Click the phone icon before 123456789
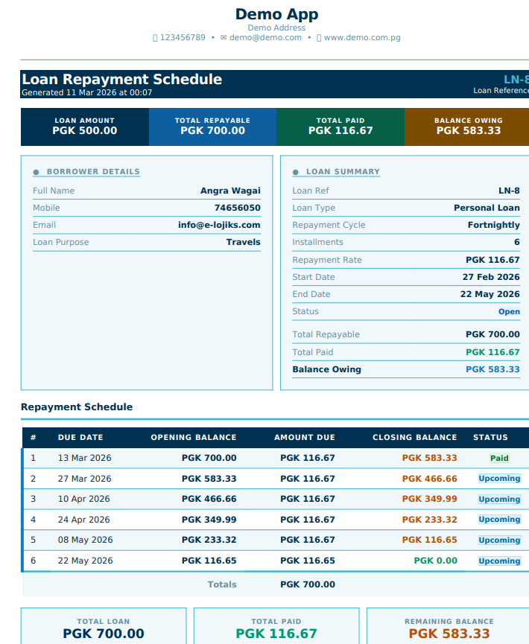Image resolution: width=529 pixels, height=644 pixels. click(x=155, y=38)
